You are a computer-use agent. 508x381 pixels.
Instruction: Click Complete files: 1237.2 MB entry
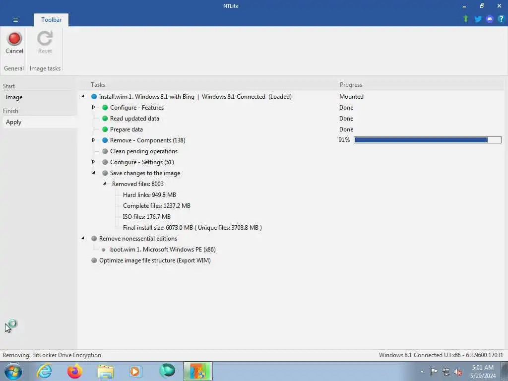coord(156,206)
